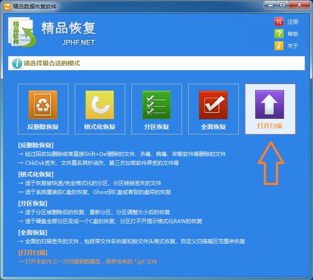
Task: Click the round info icon beside 请选择最合适的模式
Action: [x=17, y=64]
